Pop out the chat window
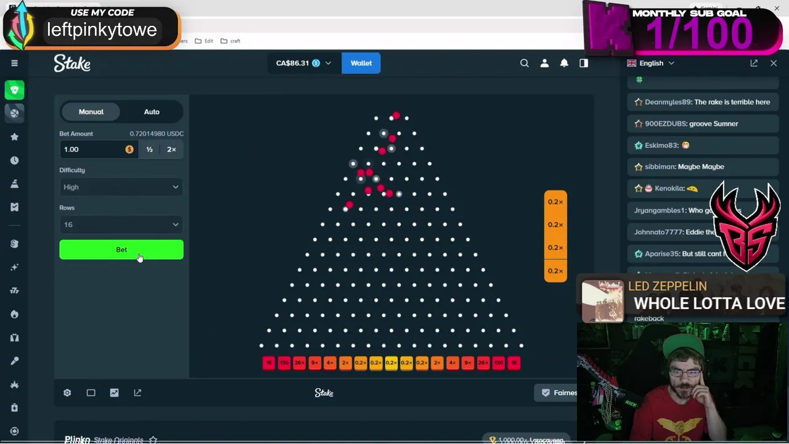 point(754,63)
